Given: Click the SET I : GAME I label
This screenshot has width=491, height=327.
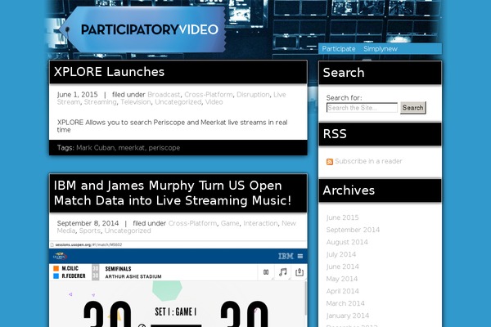Looking at the screenshot, I should point(175,311).
